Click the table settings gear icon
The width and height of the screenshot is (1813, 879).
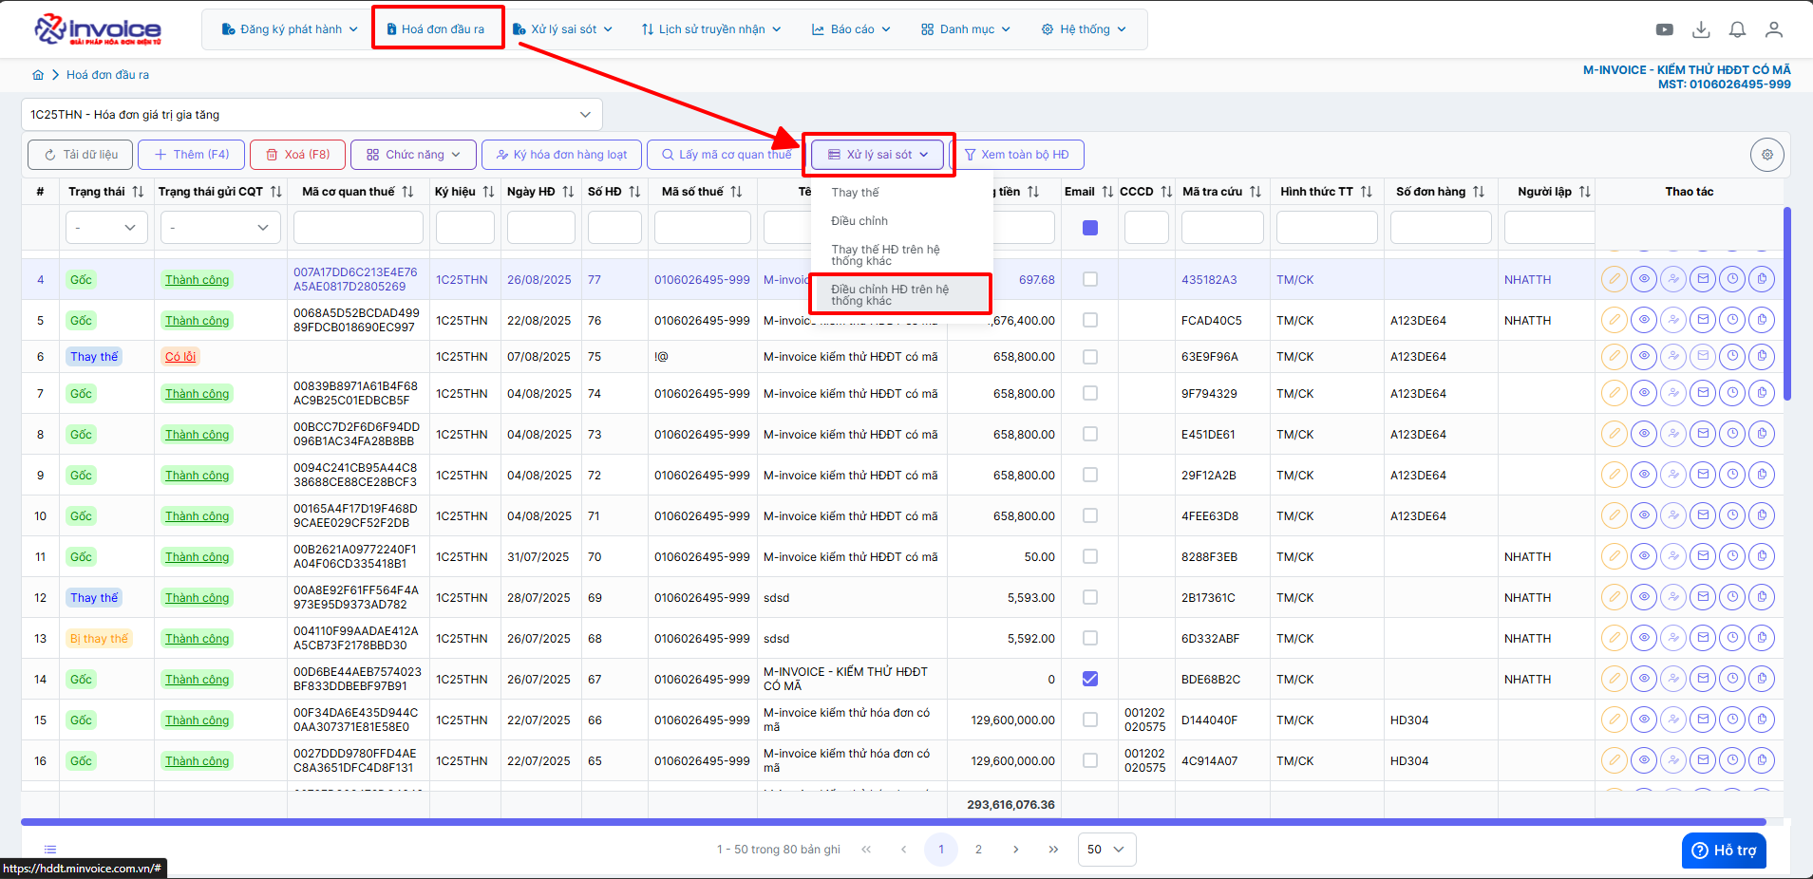1766,155
